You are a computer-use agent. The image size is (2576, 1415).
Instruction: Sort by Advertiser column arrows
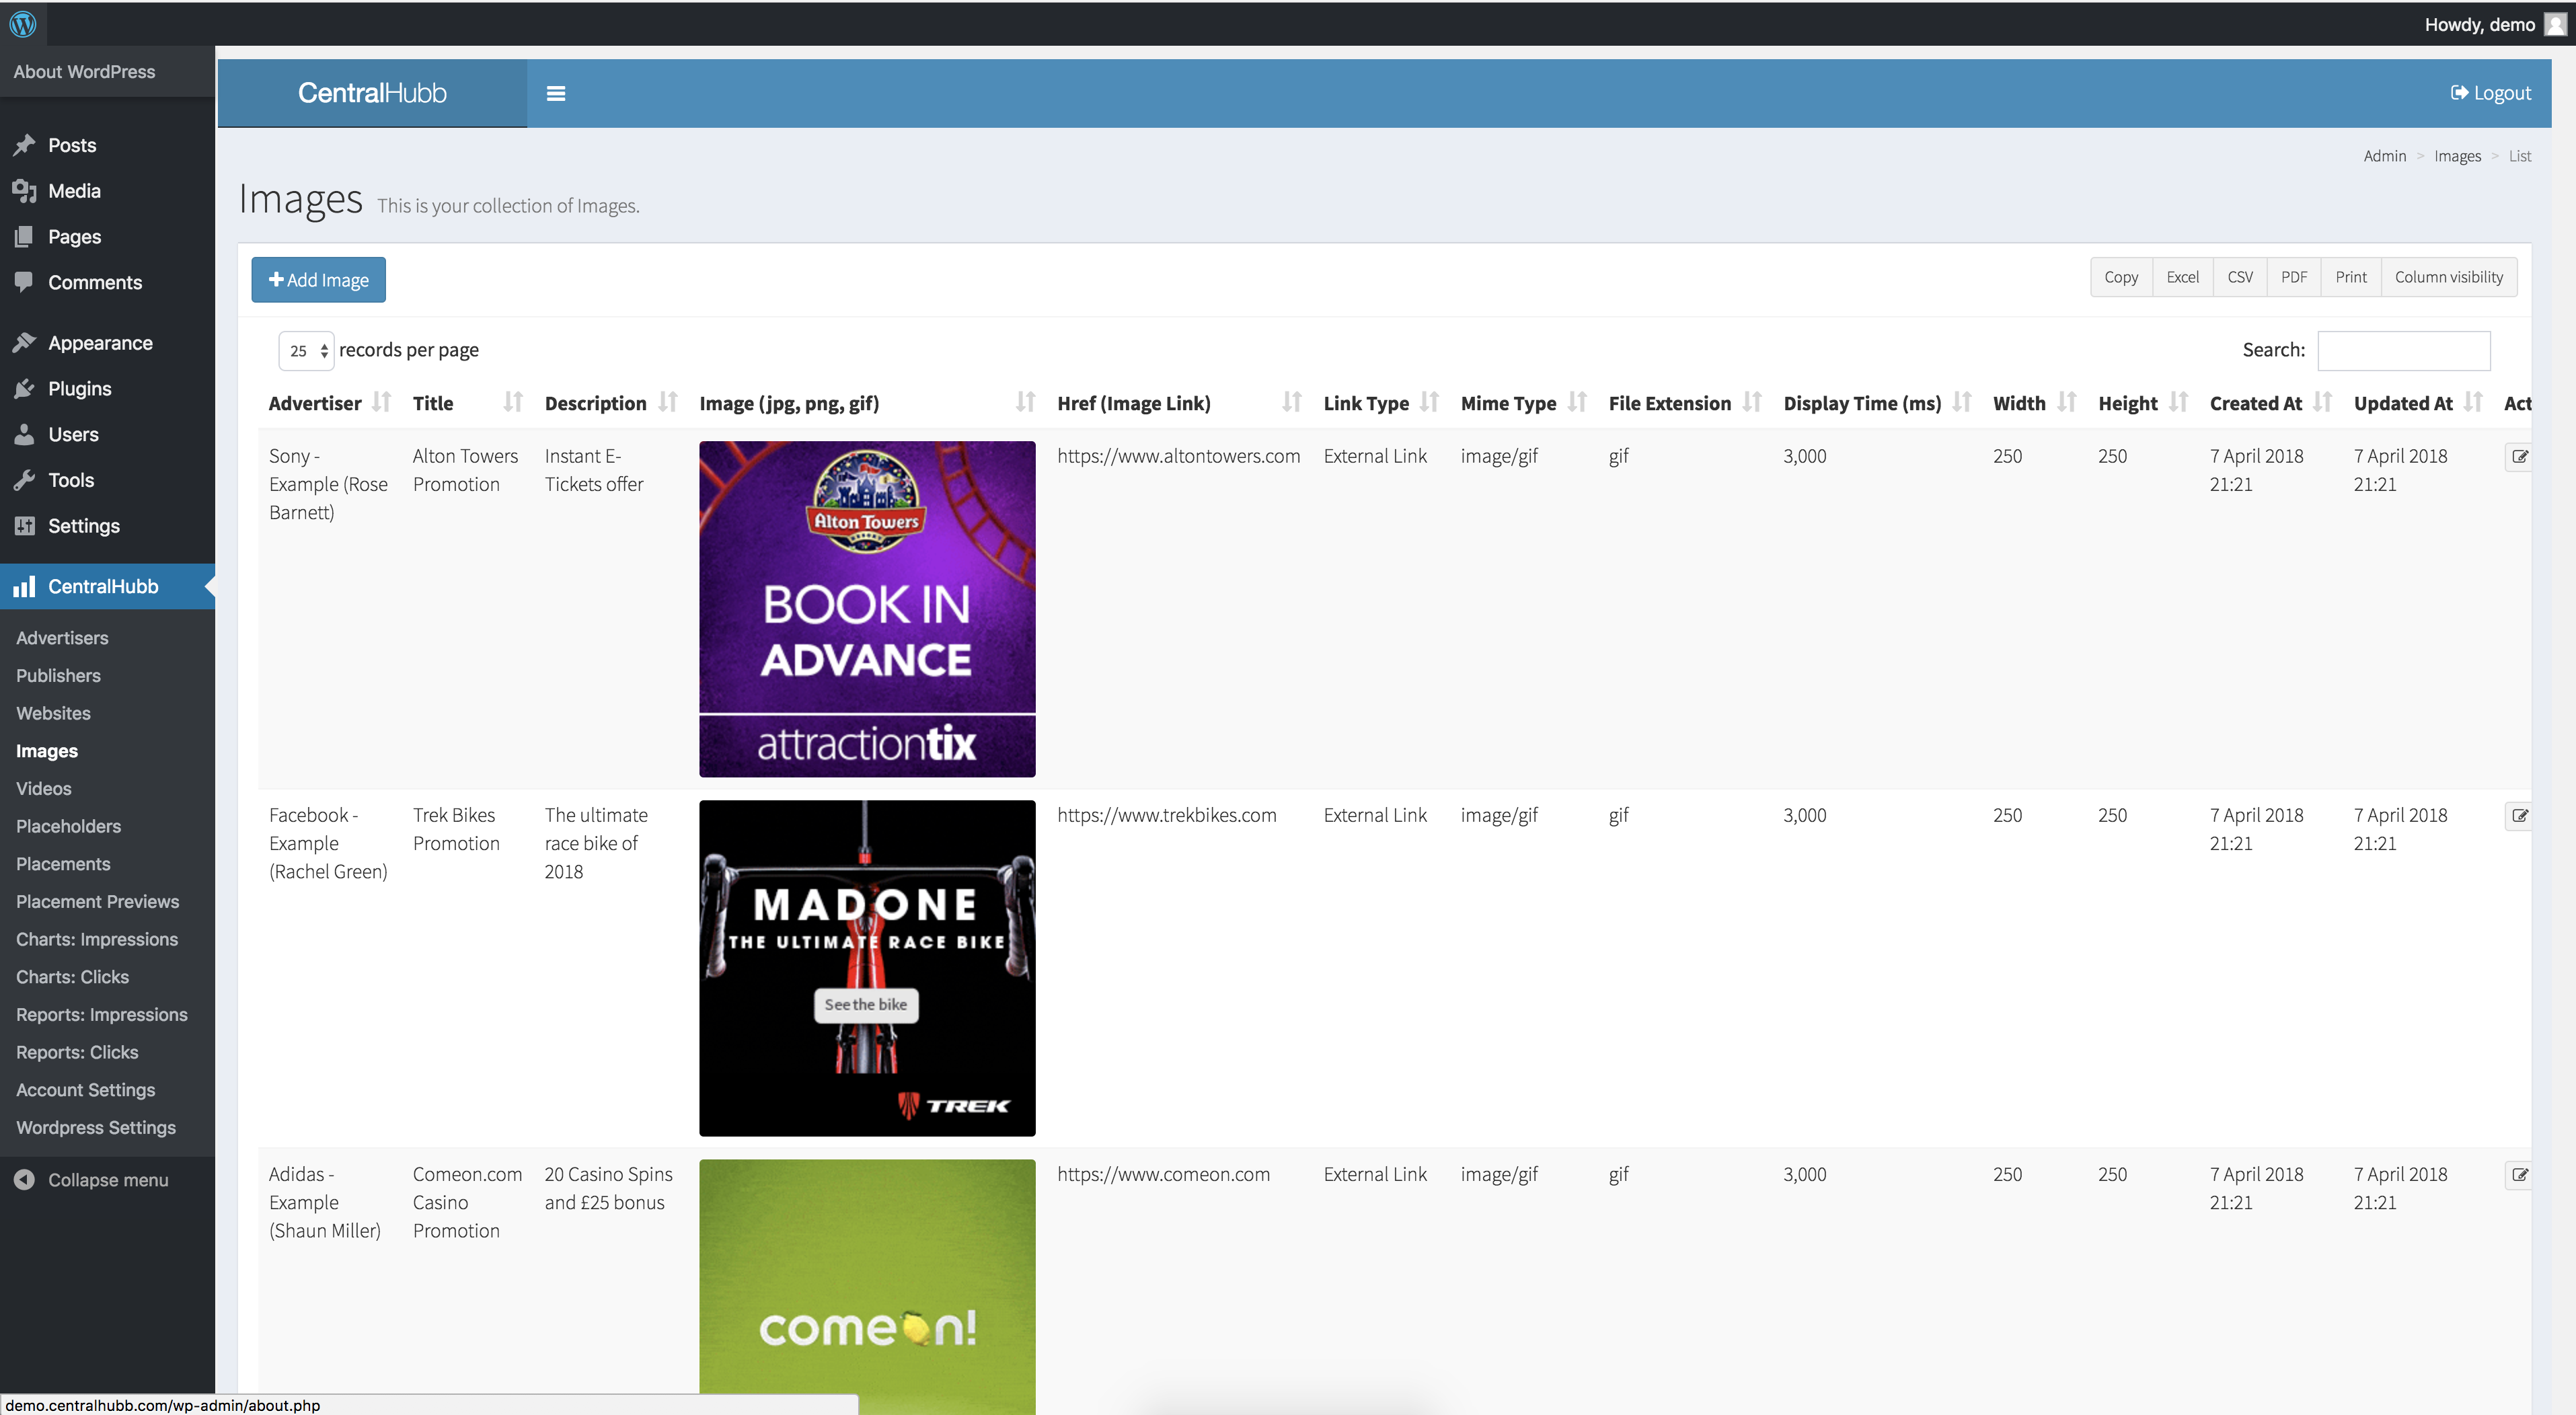point(381,402)
